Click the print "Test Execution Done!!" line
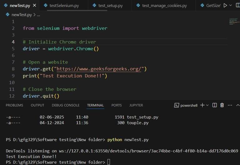240x165 pixels. (65, 76)
